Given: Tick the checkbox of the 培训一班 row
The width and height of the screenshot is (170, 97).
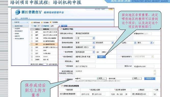Looking at the screenshot, I should [x=32, y=60].
